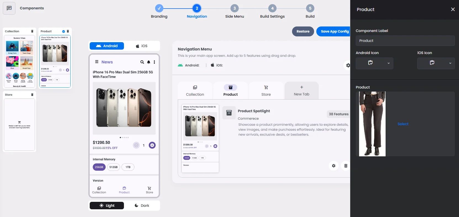Click Collection component thumbnail
The width and height of the screenshot is (459, 217).
pos(20,61)
